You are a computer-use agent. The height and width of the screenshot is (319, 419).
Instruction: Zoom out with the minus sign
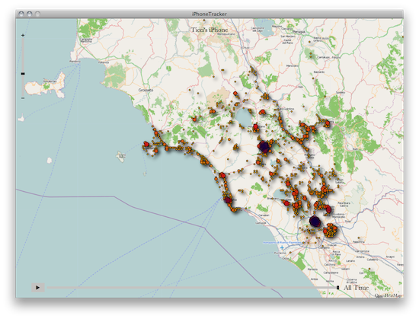23,98
